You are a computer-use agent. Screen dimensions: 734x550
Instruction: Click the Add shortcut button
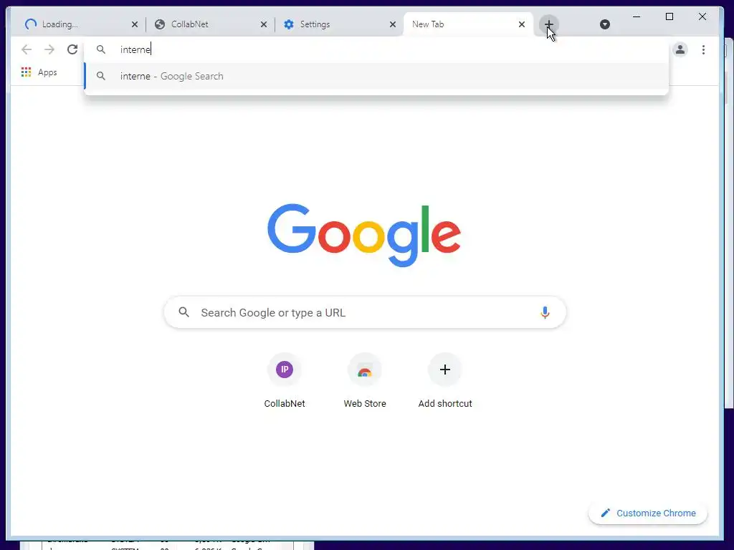(444, 381)
